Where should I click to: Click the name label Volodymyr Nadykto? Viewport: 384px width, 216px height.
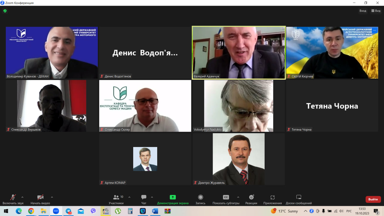click(x=208, y=130)
